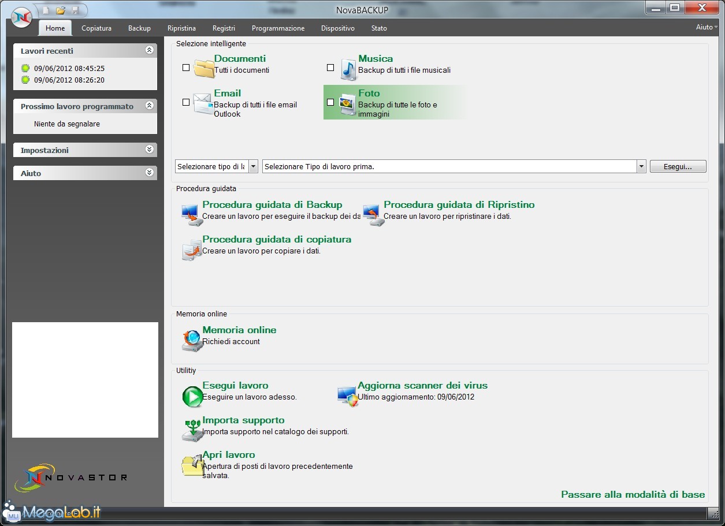Click the white preview box in sidebar

click(85, 379)
